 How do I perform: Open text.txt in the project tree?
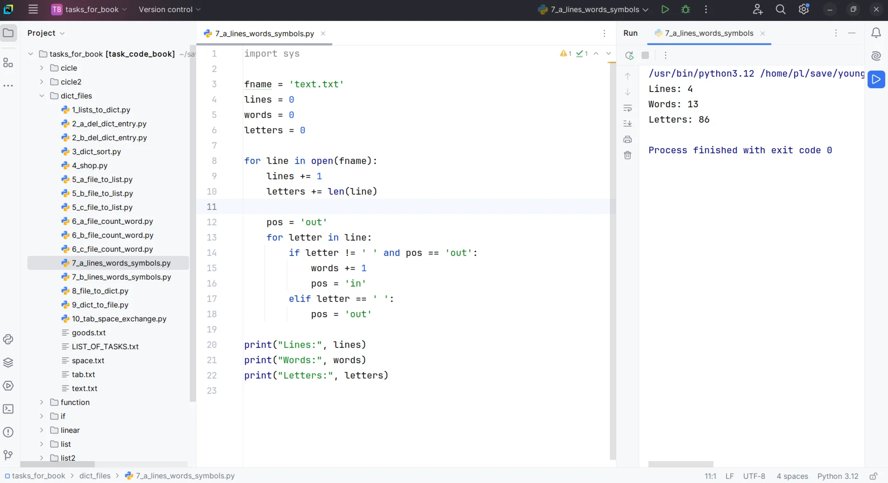click(x=84, y=388)
